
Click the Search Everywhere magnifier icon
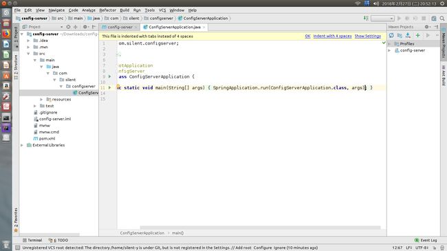point(442,19)
